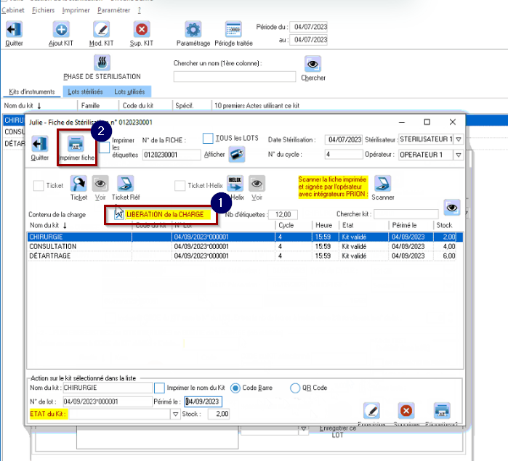Click Stock value field at bottom
The width and height of the screenshot is (508, 461).
pos(219,414)
